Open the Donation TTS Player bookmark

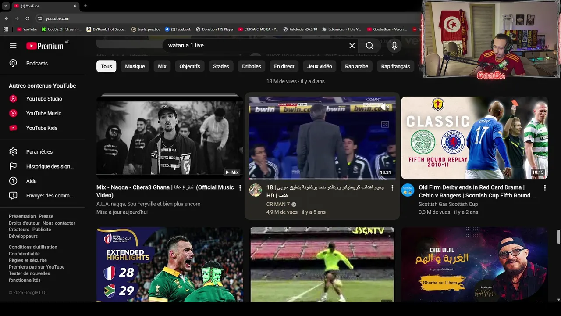(x=215, y=29)
